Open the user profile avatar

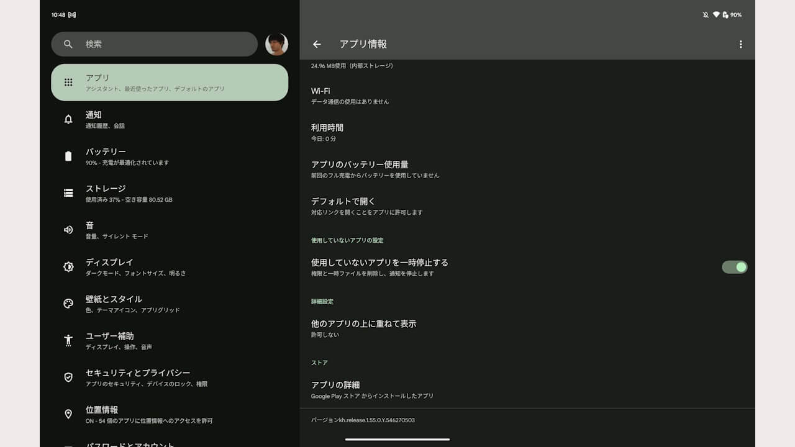pyautogui.click(x=276, y=44)
